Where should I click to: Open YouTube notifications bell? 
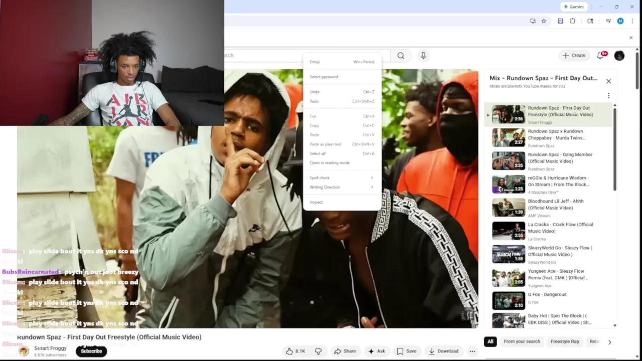pyautogui.click(x=601, y=56)
